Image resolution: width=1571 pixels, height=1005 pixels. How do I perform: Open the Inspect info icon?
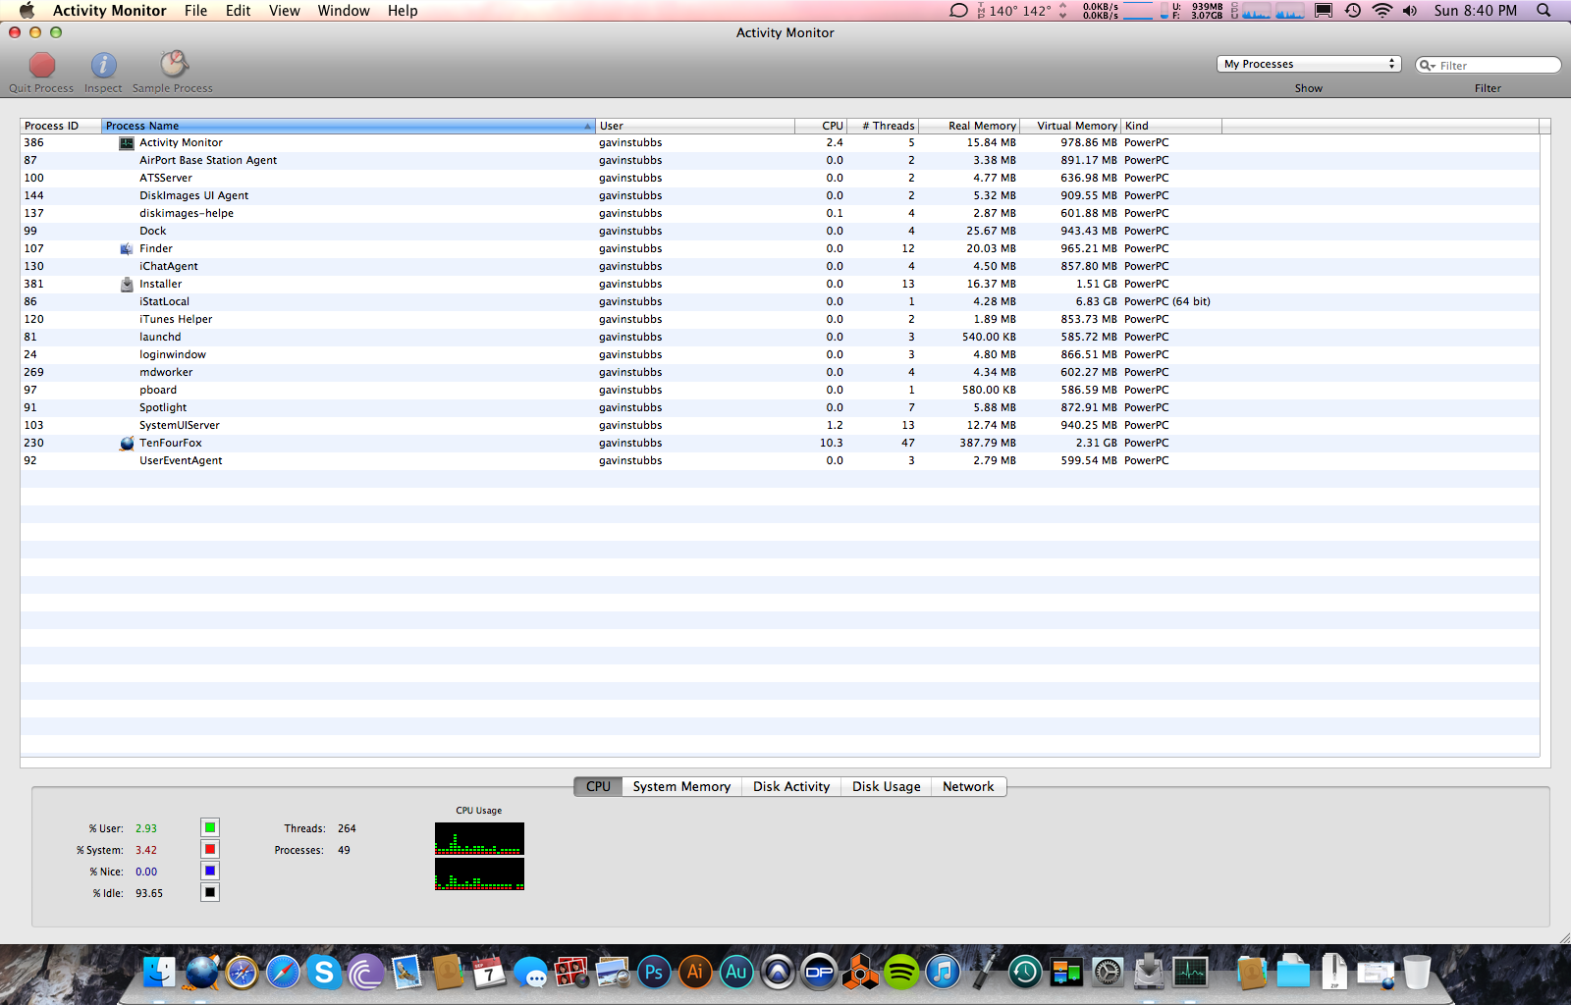[103, 65]
